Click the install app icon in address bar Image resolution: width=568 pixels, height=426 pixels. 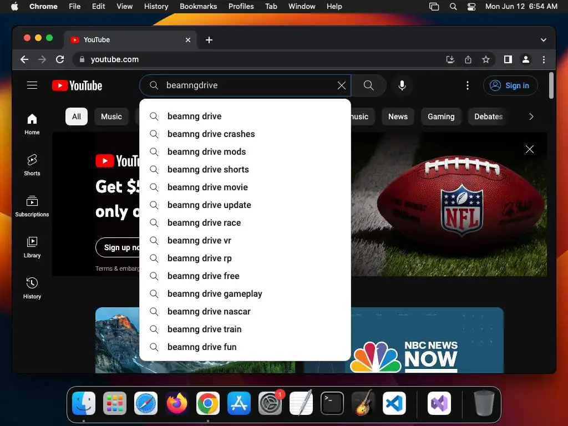450,59
